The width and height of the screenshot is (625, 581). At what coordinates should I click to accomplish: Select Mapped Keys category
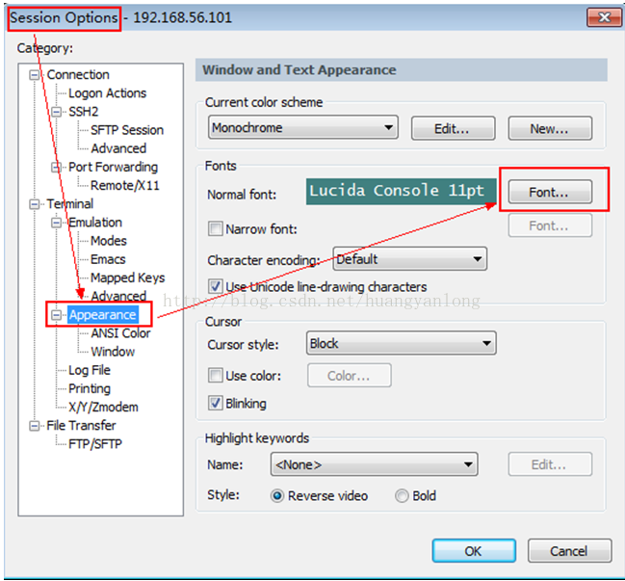[x=127, y=277]
